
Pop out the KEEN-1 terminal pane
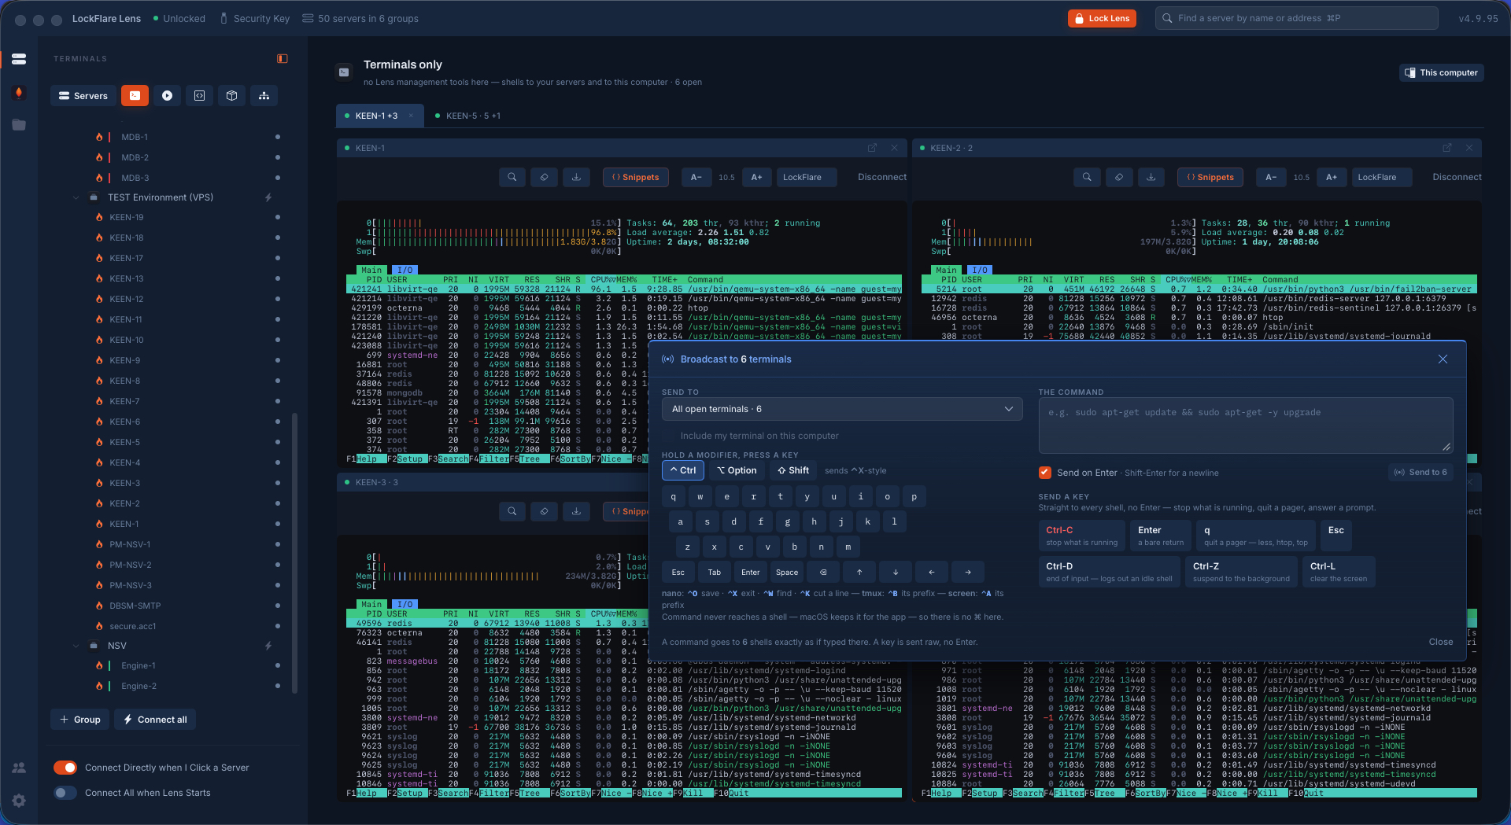click(x=872, y=148)
